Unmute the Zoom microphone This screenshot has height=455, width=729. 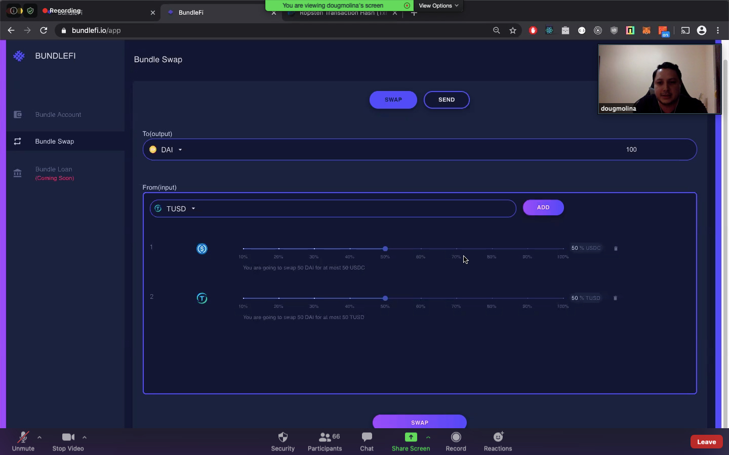(x=23, y=441)
